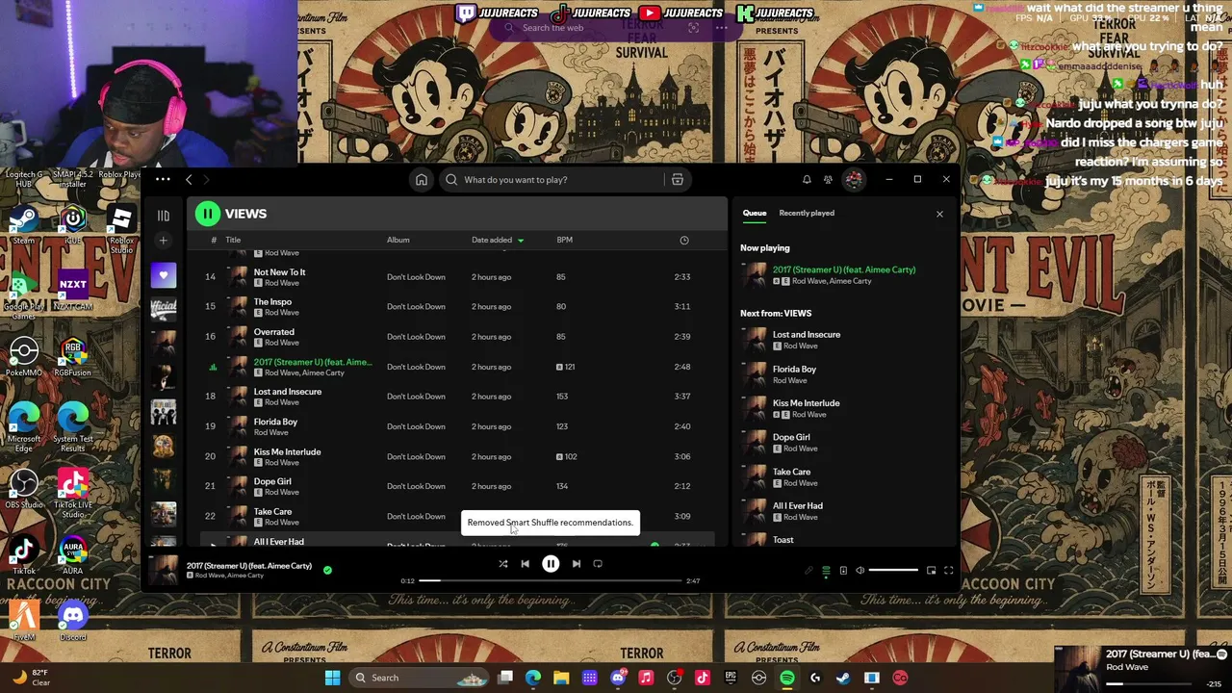Sort by the duration clock icon
1232x693 pixels.
coord(684,240)
